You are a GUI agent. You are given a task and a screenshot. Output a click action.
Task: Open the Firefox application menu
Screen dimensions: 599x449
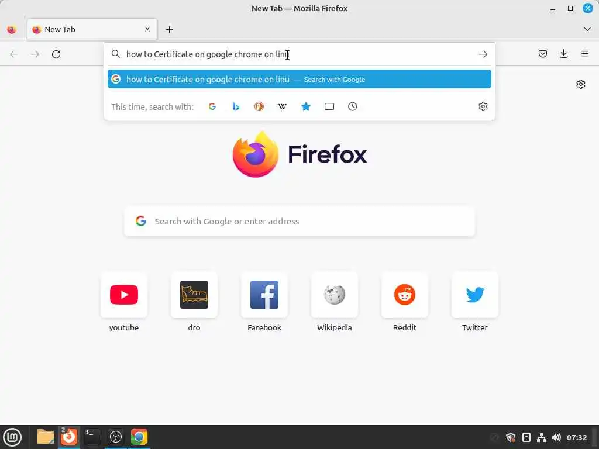click(585, 54)
